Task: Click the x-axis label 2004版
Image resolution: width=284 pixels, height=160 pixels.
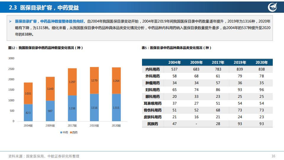Action: [x=28, y=126]
